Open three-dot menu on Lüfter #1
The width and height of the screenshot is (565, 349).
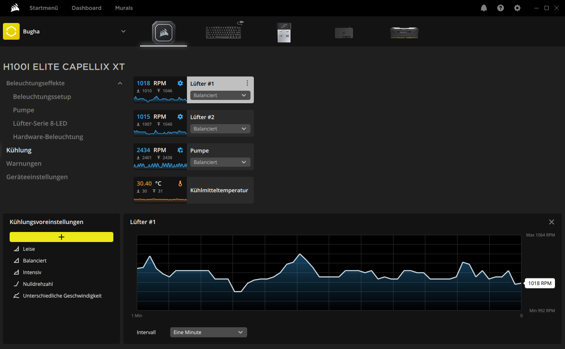[247, 83]
